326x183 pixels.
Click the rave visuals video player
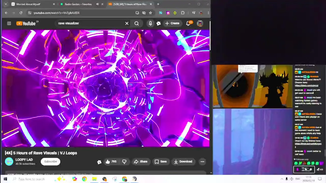105,88
